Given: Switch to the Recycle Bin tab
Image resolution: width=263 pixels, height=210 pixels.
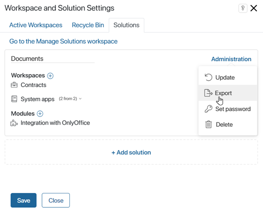Looking at the screenshot, I should 88,25.
